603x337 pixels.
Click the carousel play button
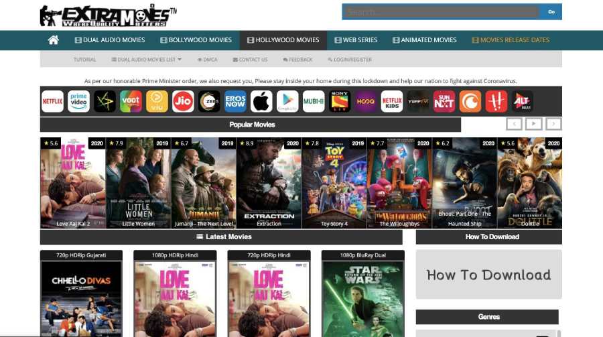(534, 124)
